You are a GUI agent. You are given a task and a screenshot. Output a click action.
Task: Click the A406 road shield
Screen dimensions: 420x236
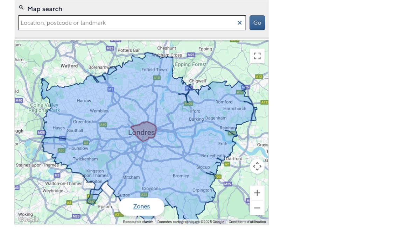click(188, 104)
